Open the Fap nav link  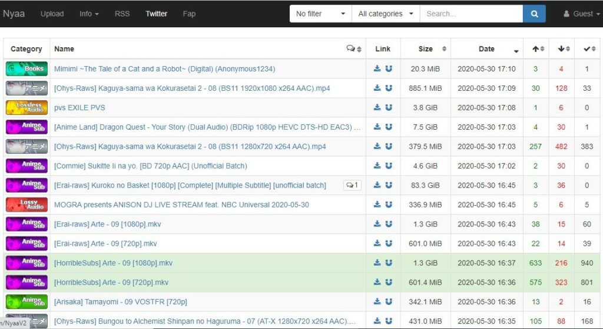point(189,14)
